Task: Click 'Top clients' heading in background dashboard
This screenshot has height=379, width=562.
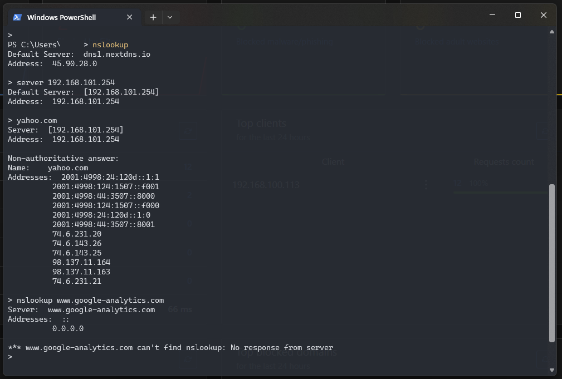Action: pos(261,123)
